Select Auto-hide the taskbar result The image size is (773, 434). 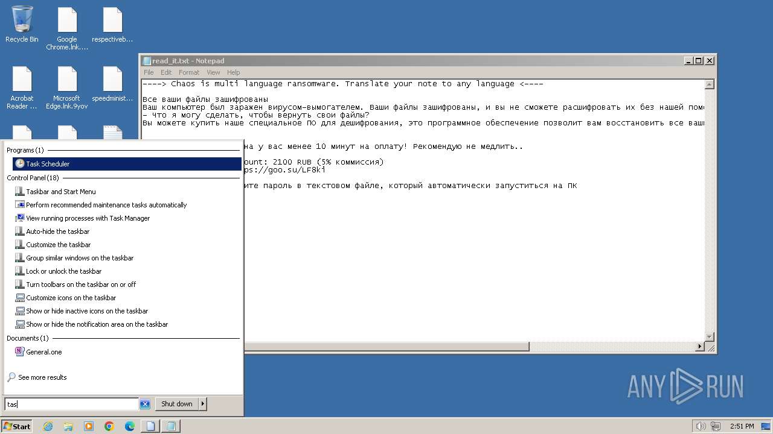[57, 231]
